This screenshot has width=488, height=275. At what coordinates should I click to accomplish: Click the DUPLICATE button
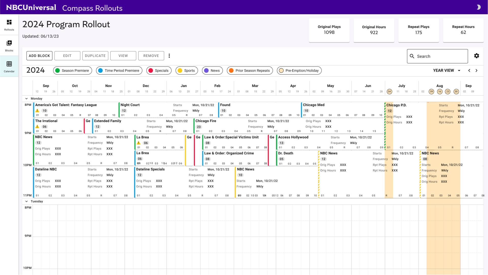[95, 56]
